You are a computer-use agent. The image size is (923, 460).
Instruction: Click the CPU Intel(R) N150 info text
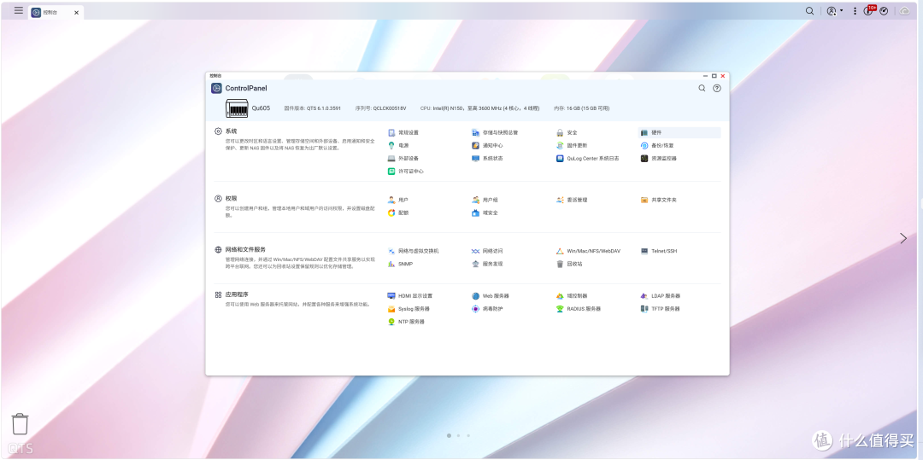tap(479, 108)
